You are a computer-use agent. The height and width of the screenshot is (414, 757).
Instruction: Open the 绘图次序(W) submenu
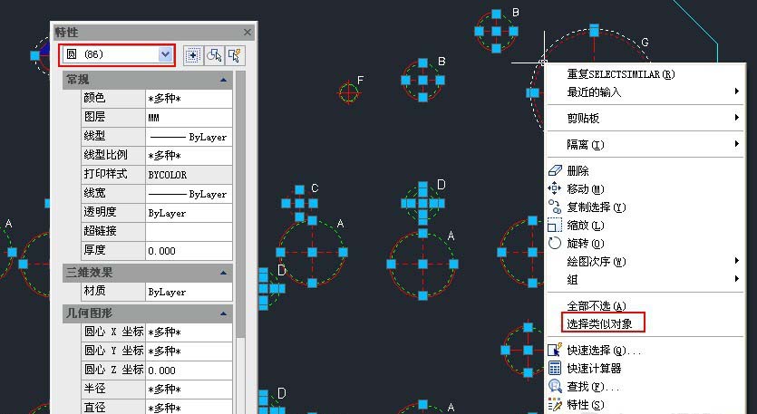[x=645, y=262]
